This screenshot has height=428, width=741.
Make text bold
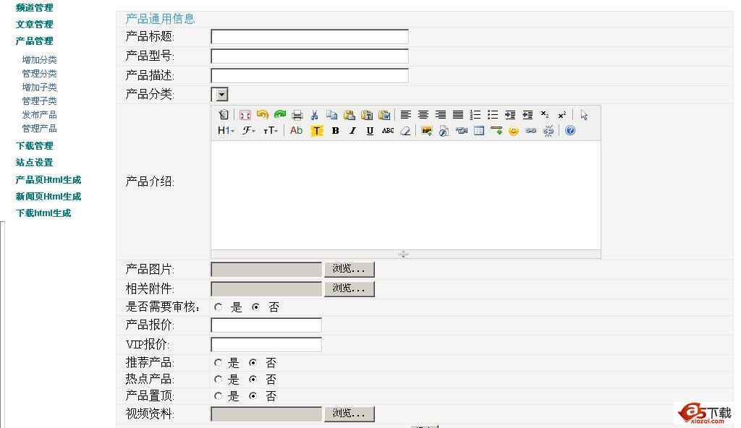coord(335,131)
